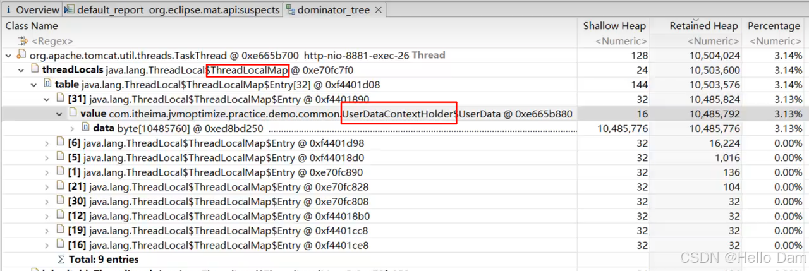The image size is (809, 271).
Task: Sort by Class Name column header
Action: [32, 26]
